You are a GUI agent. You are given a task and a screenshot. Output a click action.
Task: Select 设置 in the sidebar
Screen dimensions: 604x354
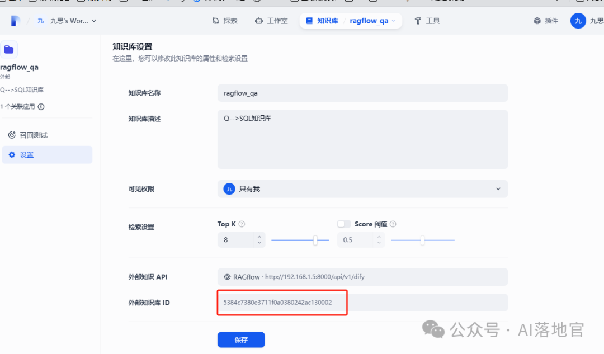pyautogui.click(x=47, y=155)
